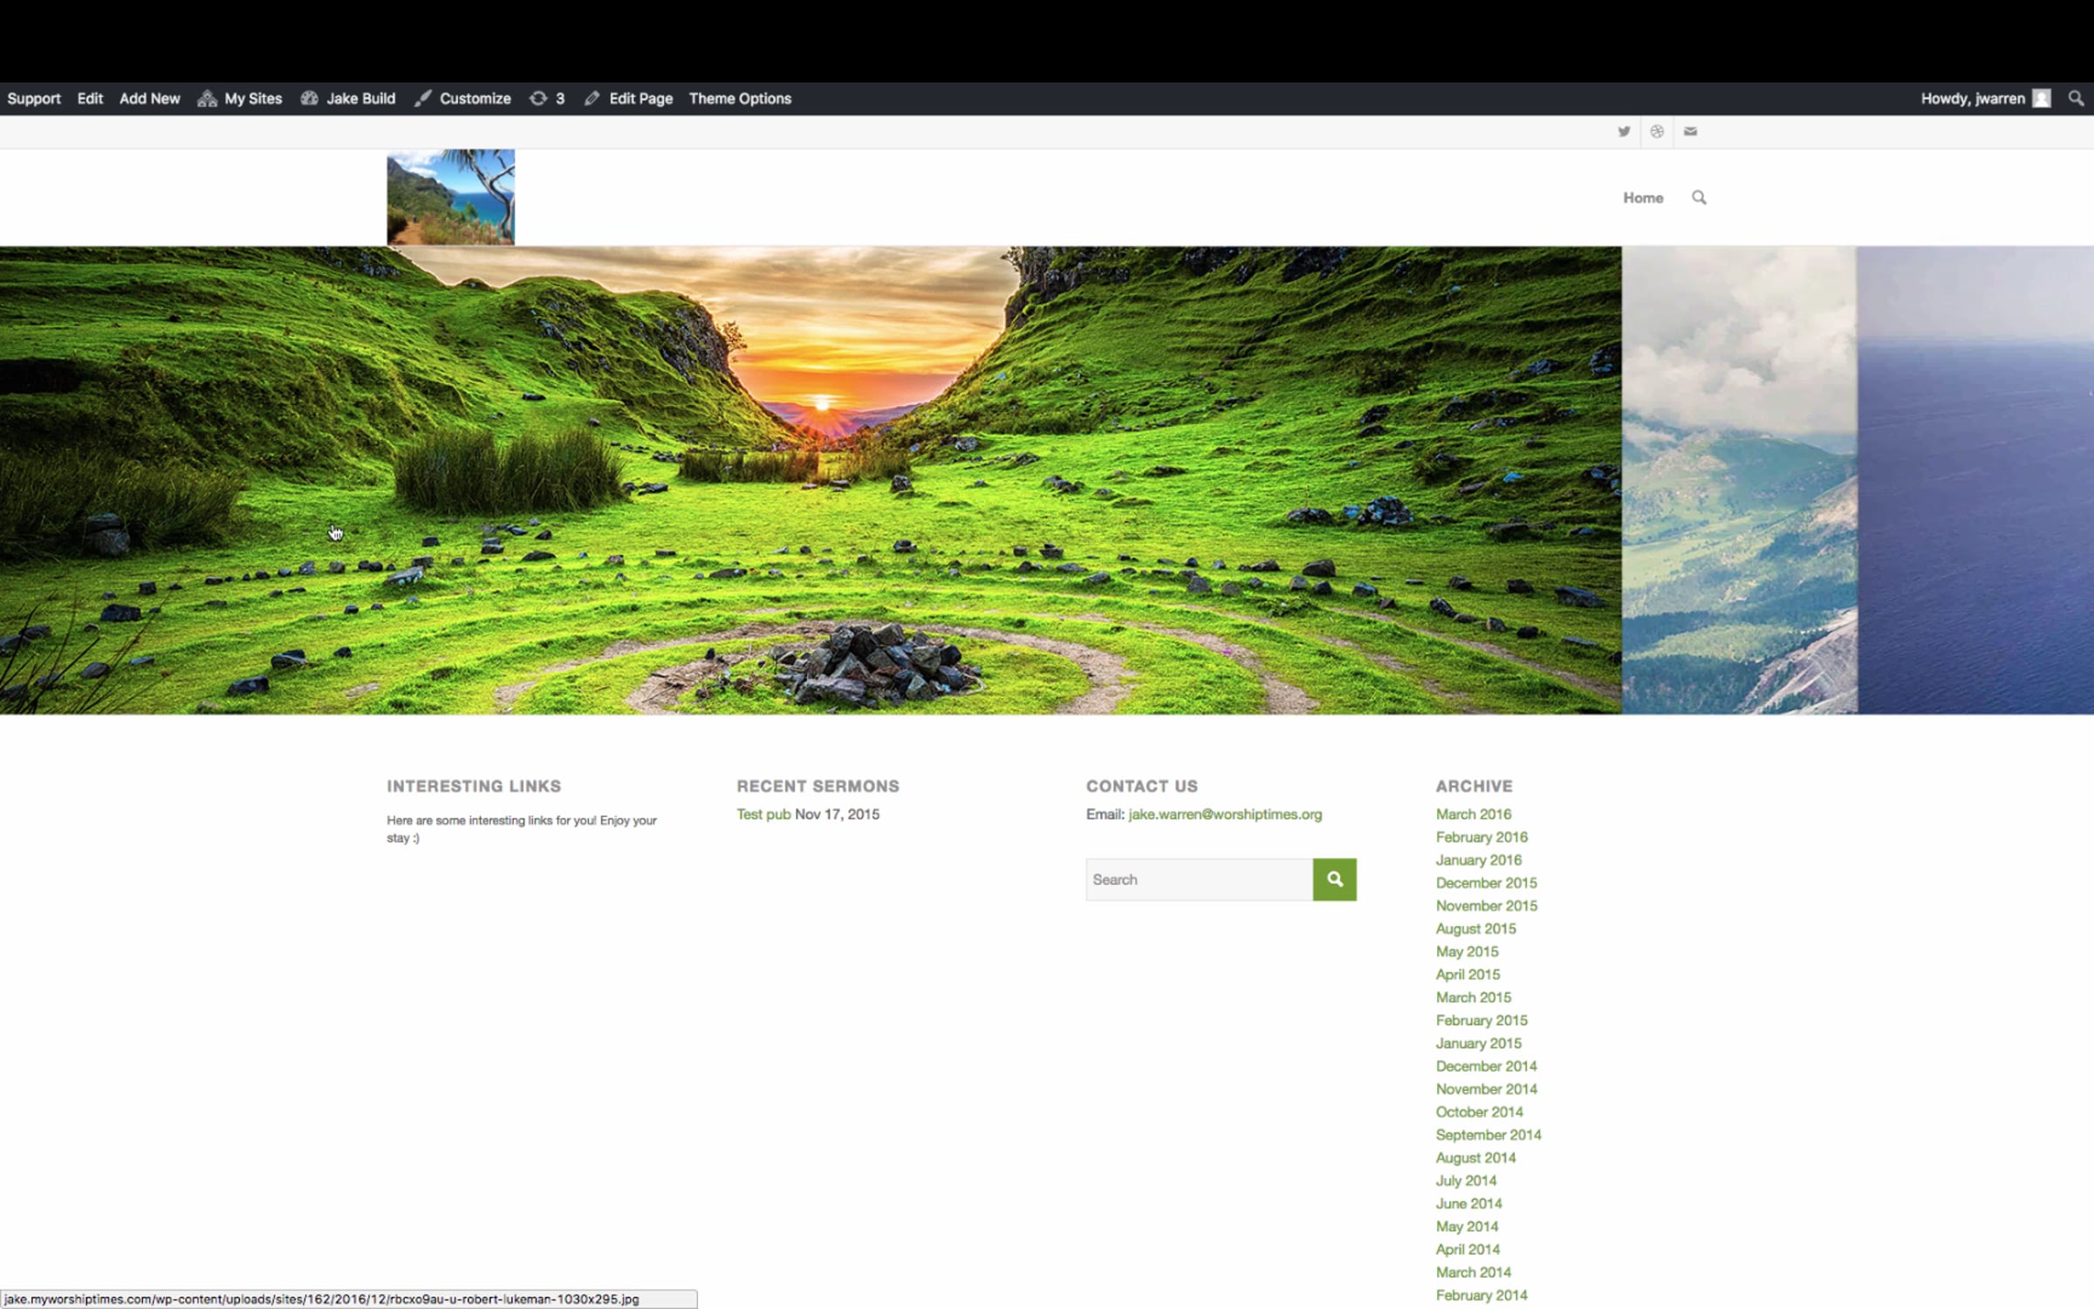Image resolution: width=2094 pixels, height=1309 pixels.
Task: Expand the Add New menu
Action: [149, 99]
